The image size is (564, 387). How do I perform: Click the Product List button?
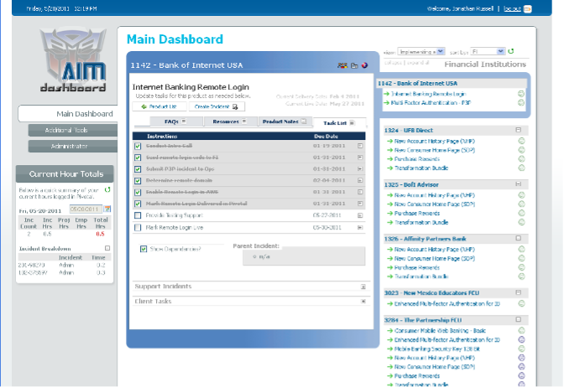click(159, 106)
